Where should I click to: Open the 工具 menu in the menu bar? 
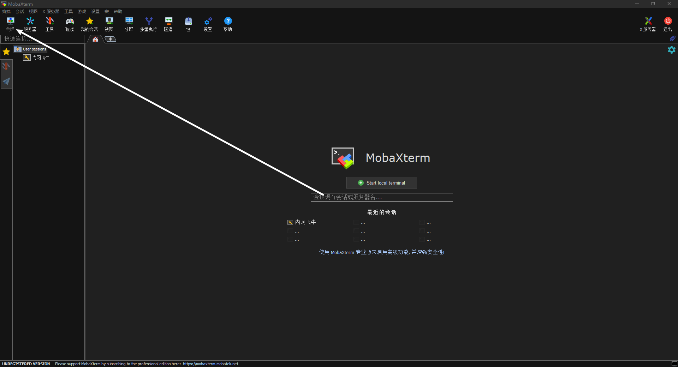69,12
